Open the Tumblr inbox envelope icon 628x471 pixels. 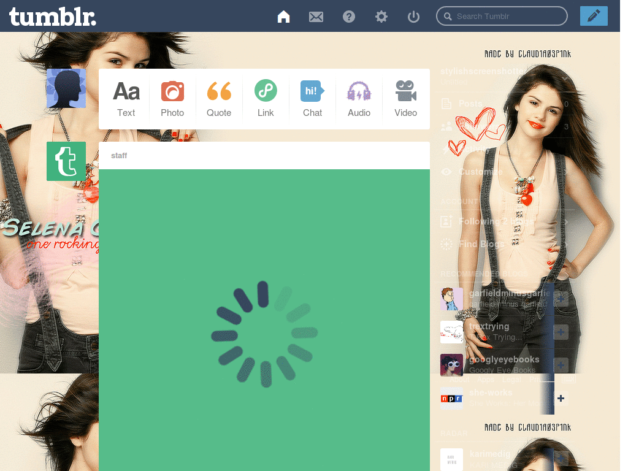(x=316, y=17)
